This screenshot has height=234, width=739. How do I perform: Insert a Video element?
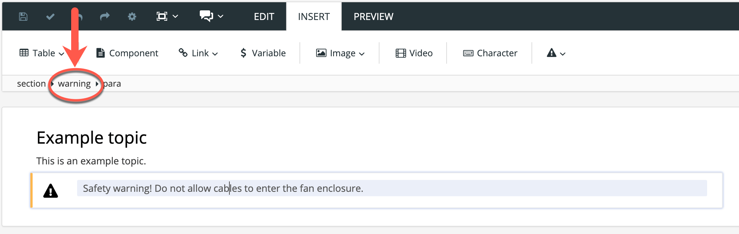click(414, 53)
